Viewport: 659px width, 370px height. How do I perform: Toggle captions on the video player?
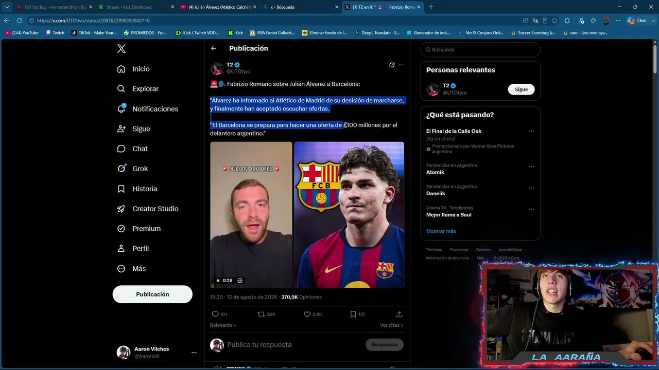[x=240, y=281]
